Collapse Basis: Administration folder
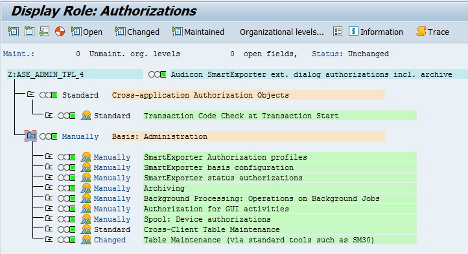Image resolution: width=468 pixels, height=254 pixels. (30, 136)
